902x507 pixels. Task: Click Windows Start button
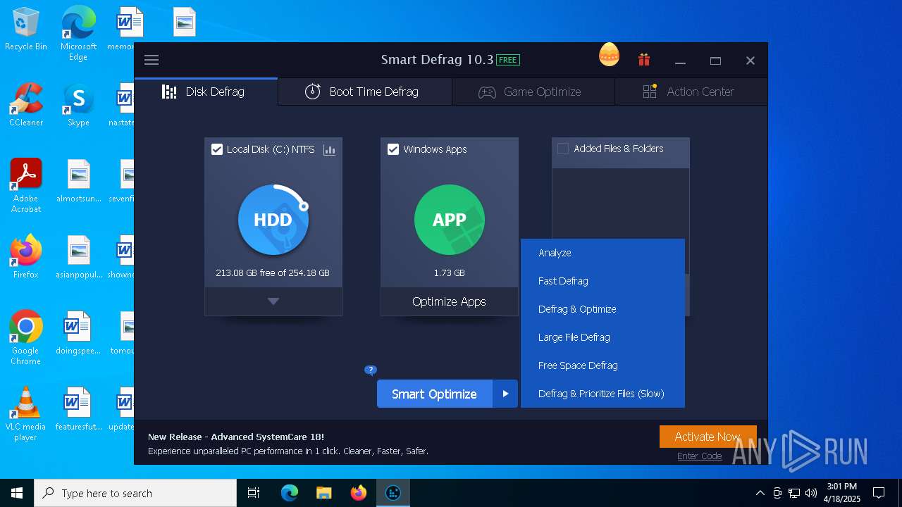pyautogui.click(x=17, y=493)
